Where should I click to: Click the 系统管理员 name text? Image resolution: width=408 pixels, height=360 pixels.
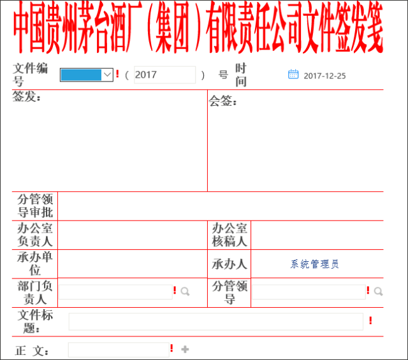coord(314,264)
